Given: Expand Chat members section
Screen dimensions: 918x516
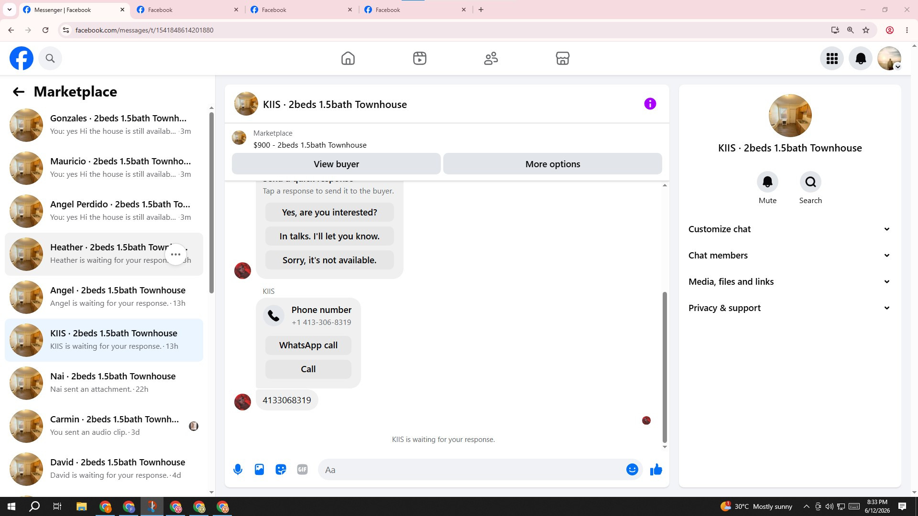Looking at the screenshot, I should (x=790, y=256).
